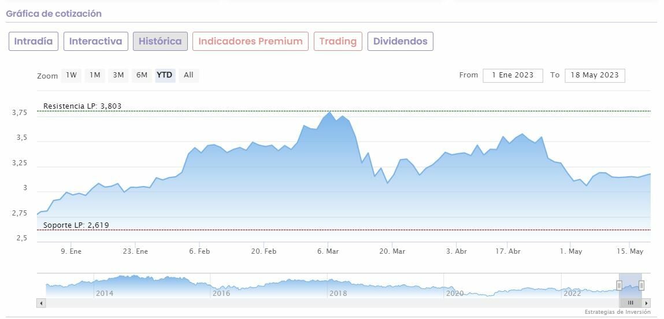The height and width of the screenshot is (319, 664).
Task: Set zoom range to 3M
Action: tap(118, 75)
